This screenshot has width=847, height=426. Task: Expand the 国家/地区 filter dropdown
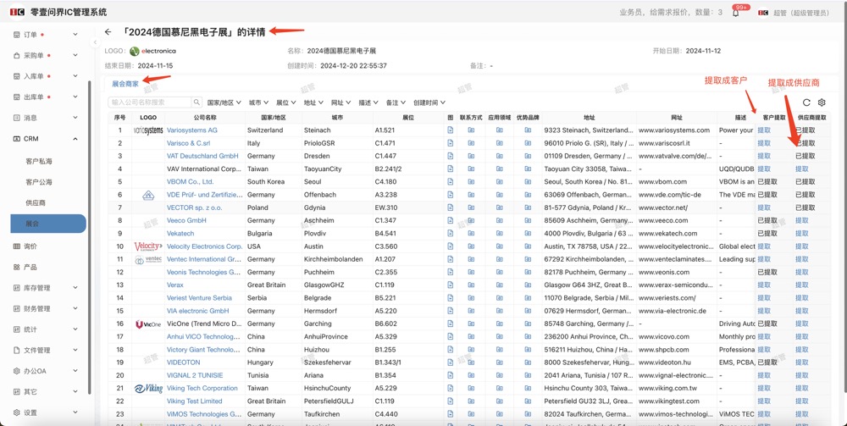pyautogui.click(x=224, y=102)
